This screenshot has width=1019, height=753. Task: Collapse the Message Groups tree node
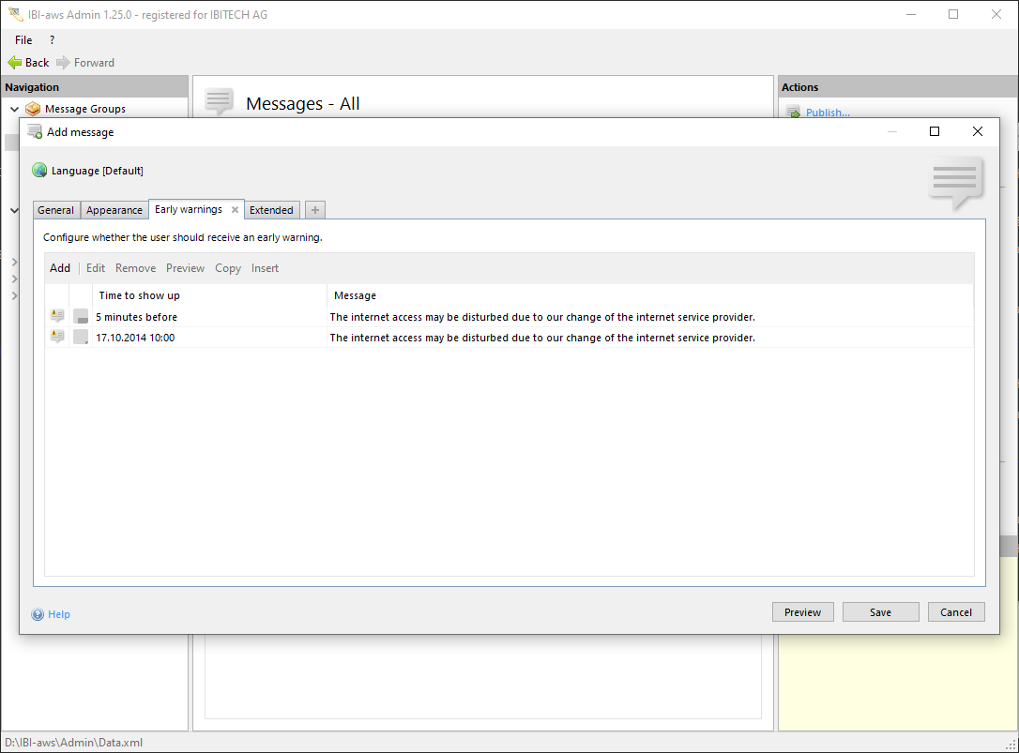14,109
